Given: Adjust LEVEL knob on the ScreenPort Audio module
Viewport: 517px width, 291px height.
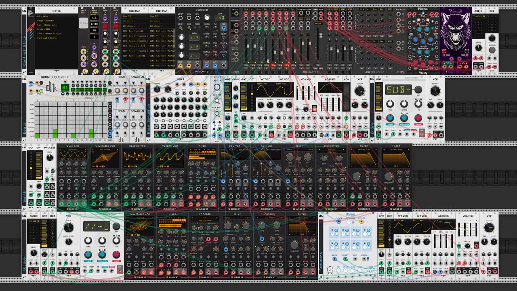Looking at the screenshot, I should click(x=478, y=48).
